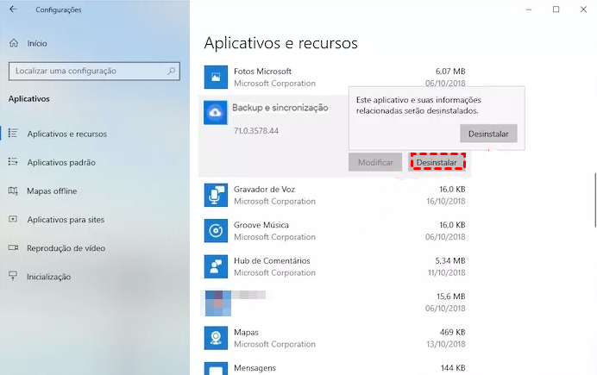The image size is (597, 375).
Task: Click the vertical scrollbar thumb
Action: tap(595, 200)
